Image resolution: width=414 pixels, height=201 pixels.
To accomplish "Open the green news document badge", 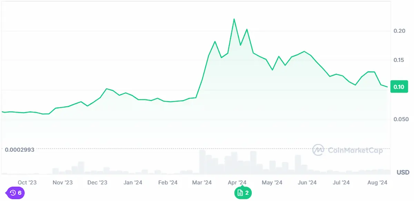I will [x=243, y=193].
